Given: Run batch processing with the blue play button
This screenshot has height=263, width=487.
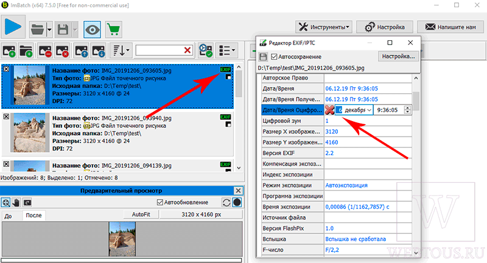Looking at the screenshot, I should (13, 27).
